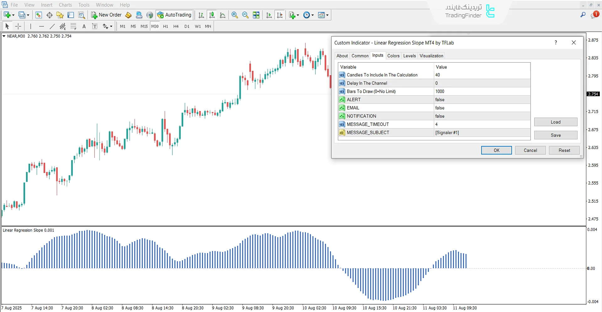Open the Charts menu
Viewport: 602px width, 312px height.
click(x=65, y=5)
